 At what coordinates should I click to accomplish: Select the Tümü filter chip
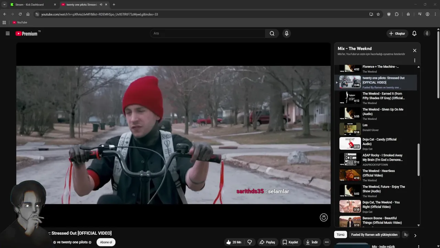[340, 235]
